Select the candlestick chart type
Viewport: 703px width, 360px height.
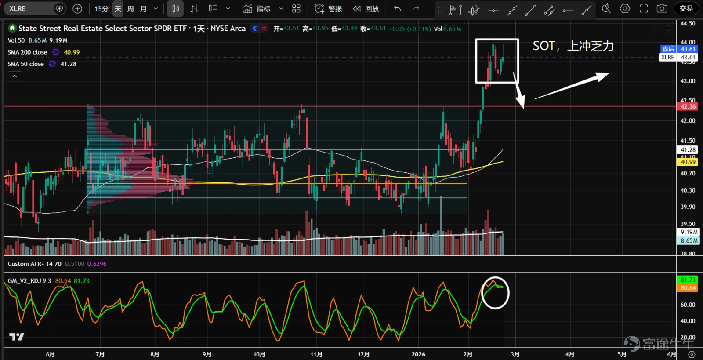coord(176,8)
